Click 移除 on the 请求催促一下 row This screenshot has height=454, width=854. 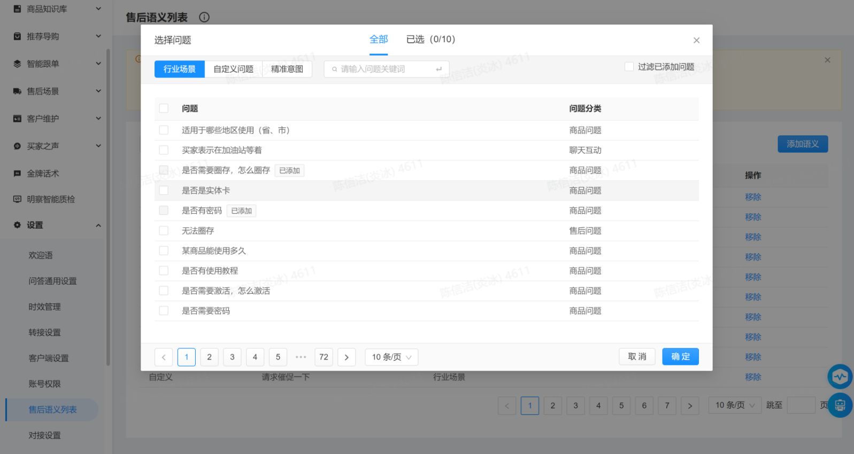753,377
